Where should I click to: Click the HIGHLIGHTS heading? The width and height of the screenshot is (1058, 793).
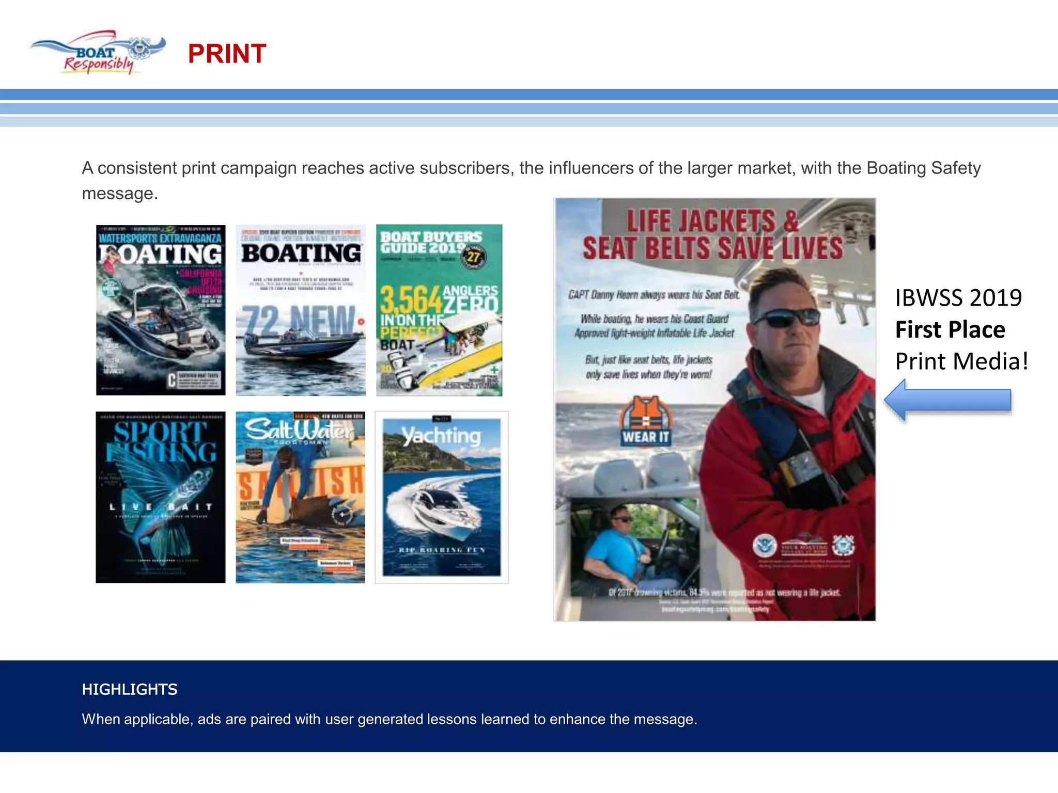pos(130,689)
